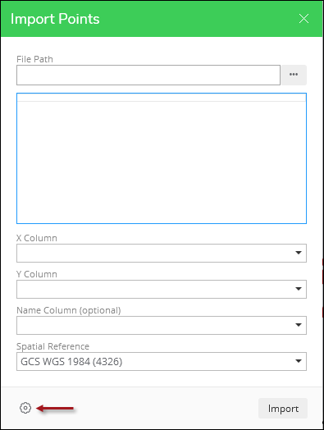The height and width of the screenshot is (430, 324).
Task: Click inside the empty data preview table
Action: pos(162,158)
